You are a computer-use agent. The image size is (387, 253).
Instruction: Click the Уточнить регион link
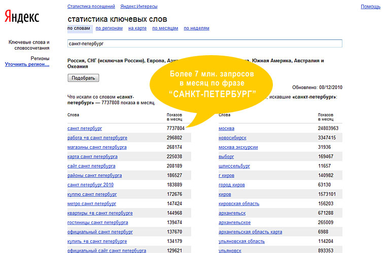point(27,64)
